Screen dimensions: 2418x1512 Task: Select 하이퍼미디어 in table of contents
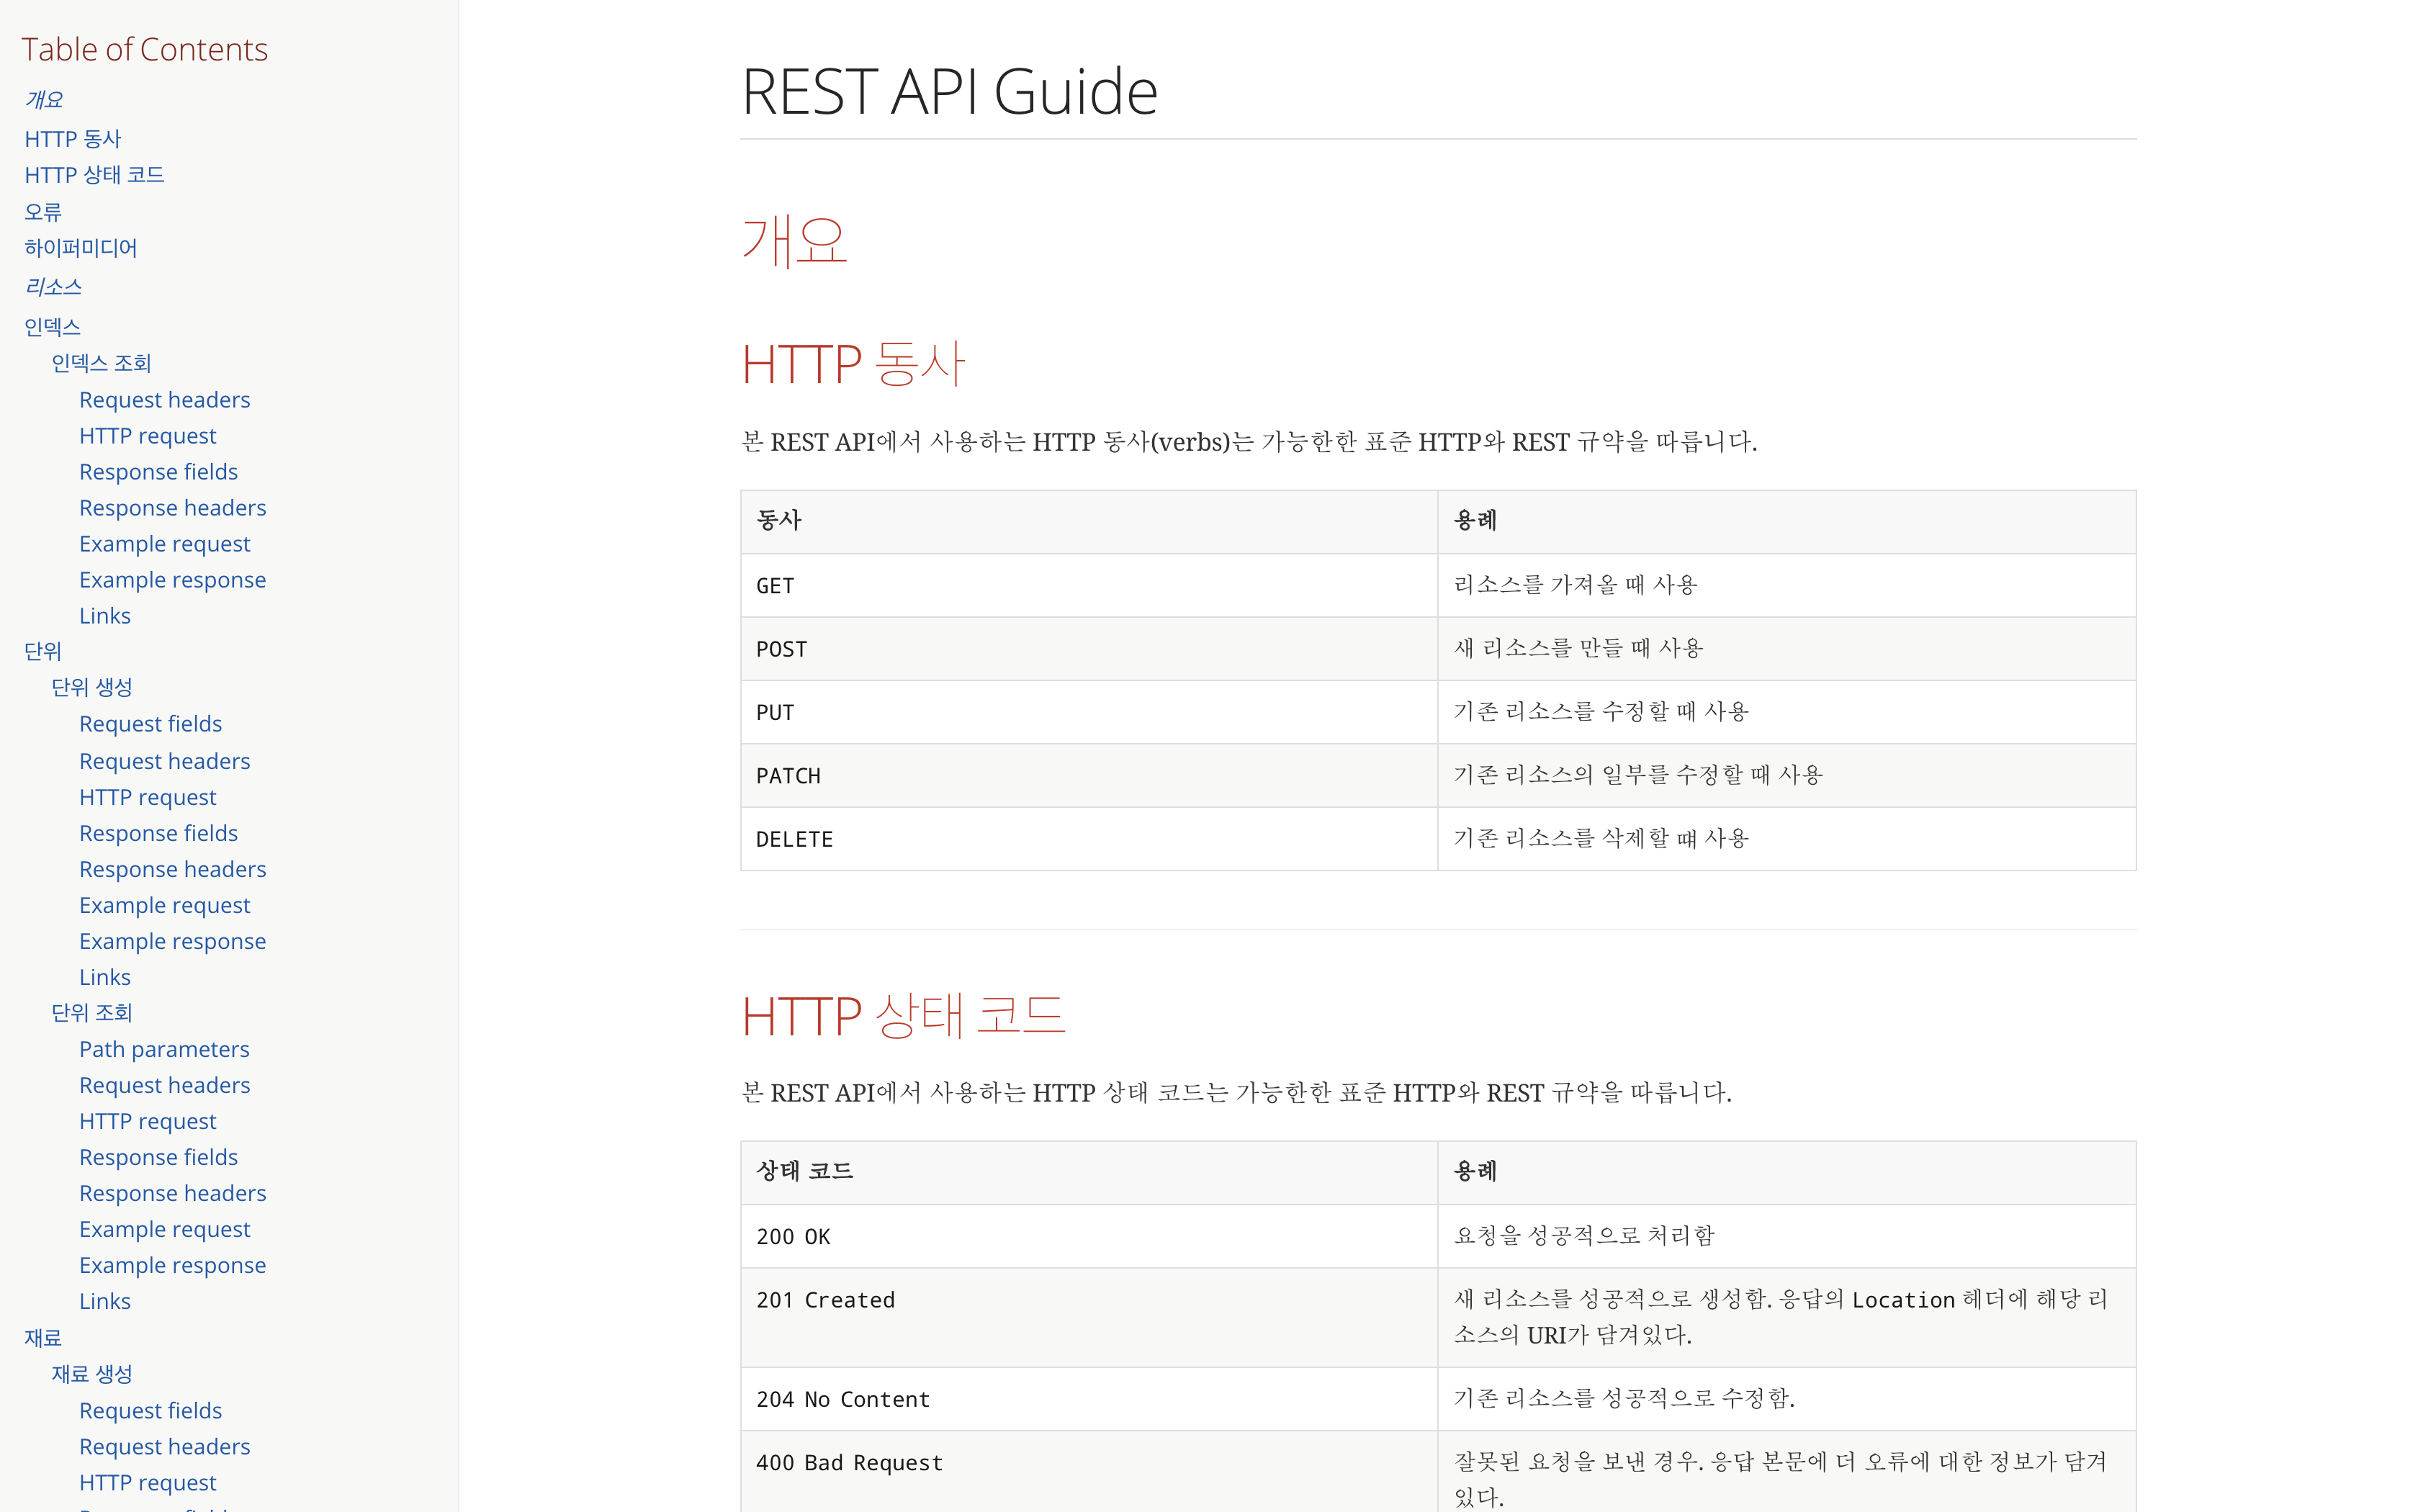pyautogui.click(x=81, y=248)
